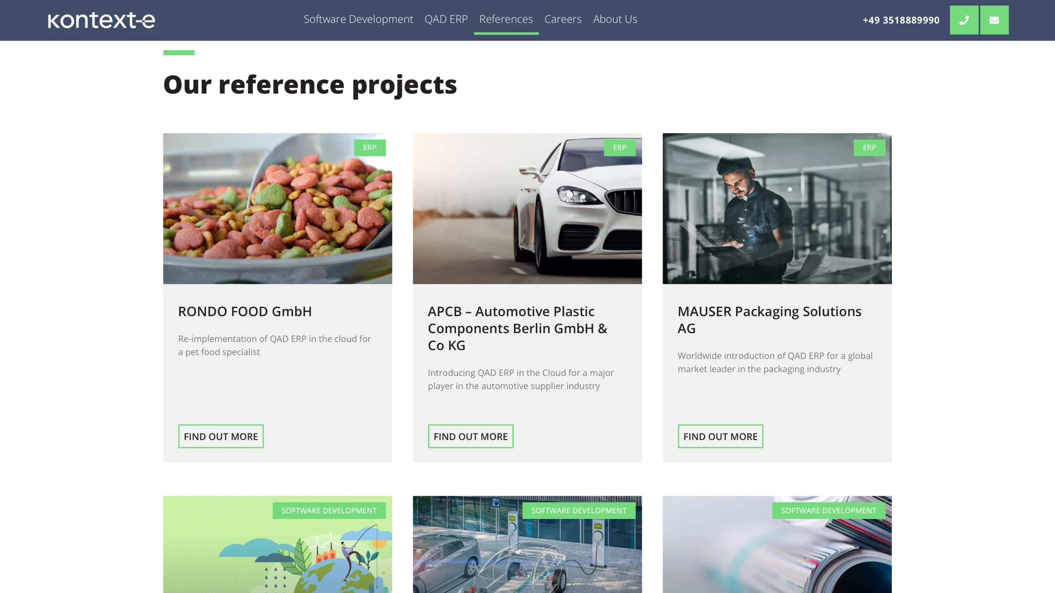Open the RONDO FOOD GmbH title
The height and width of the screenshot is (593, 1055).
(245, 311)
